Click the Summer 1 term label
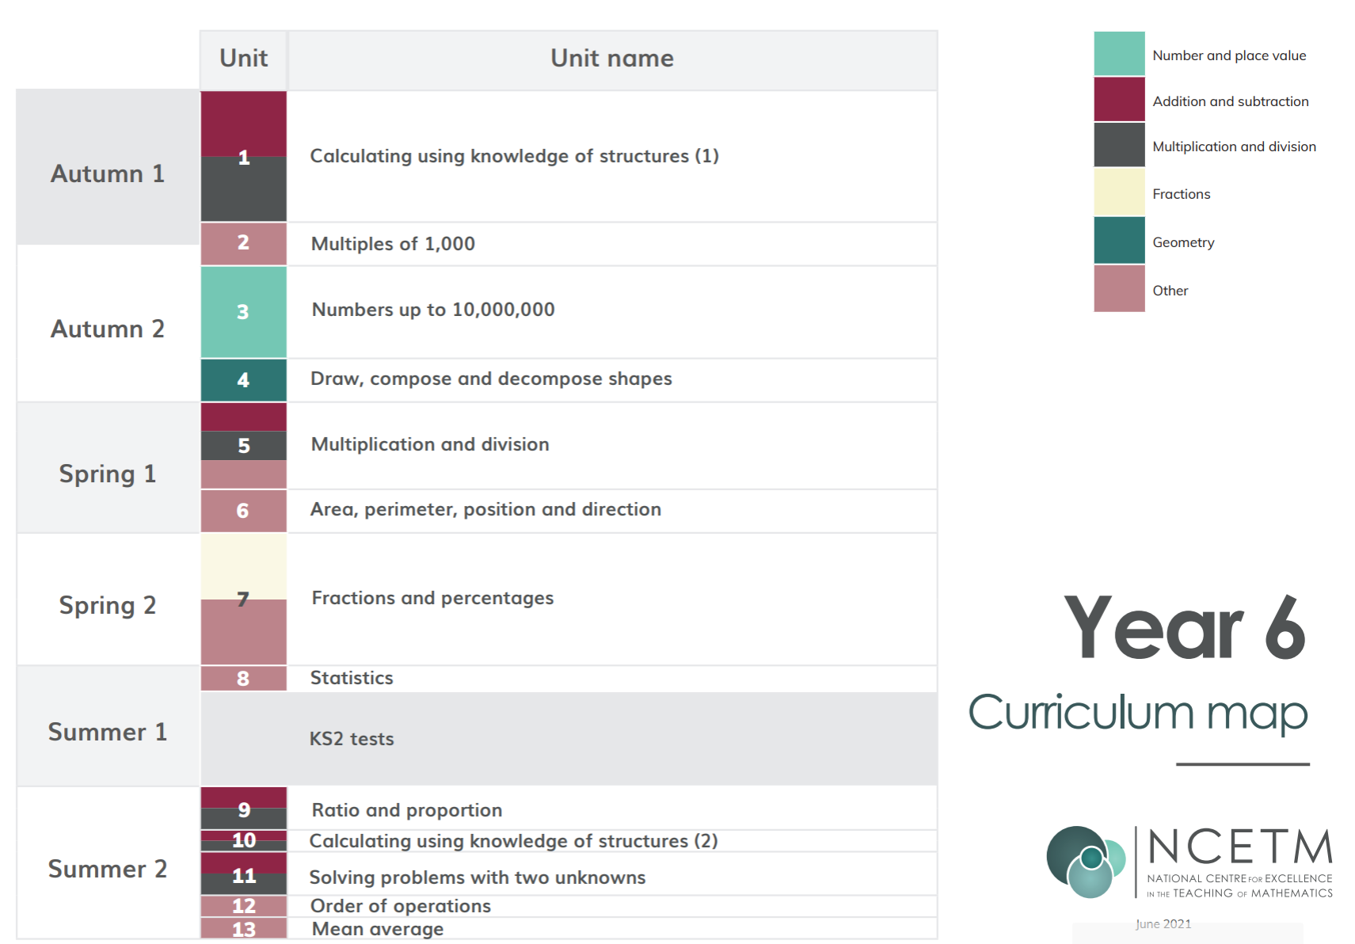Image resolution: width=1355 pixels, height=944 pixels. (x=108, y=732)
